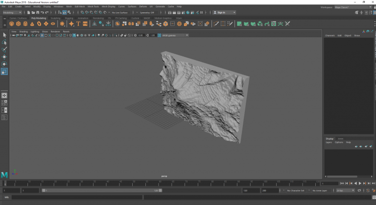This screenshot has height=205, width=376.
Task: Click the time slider range bar
Action: point(103,190)
